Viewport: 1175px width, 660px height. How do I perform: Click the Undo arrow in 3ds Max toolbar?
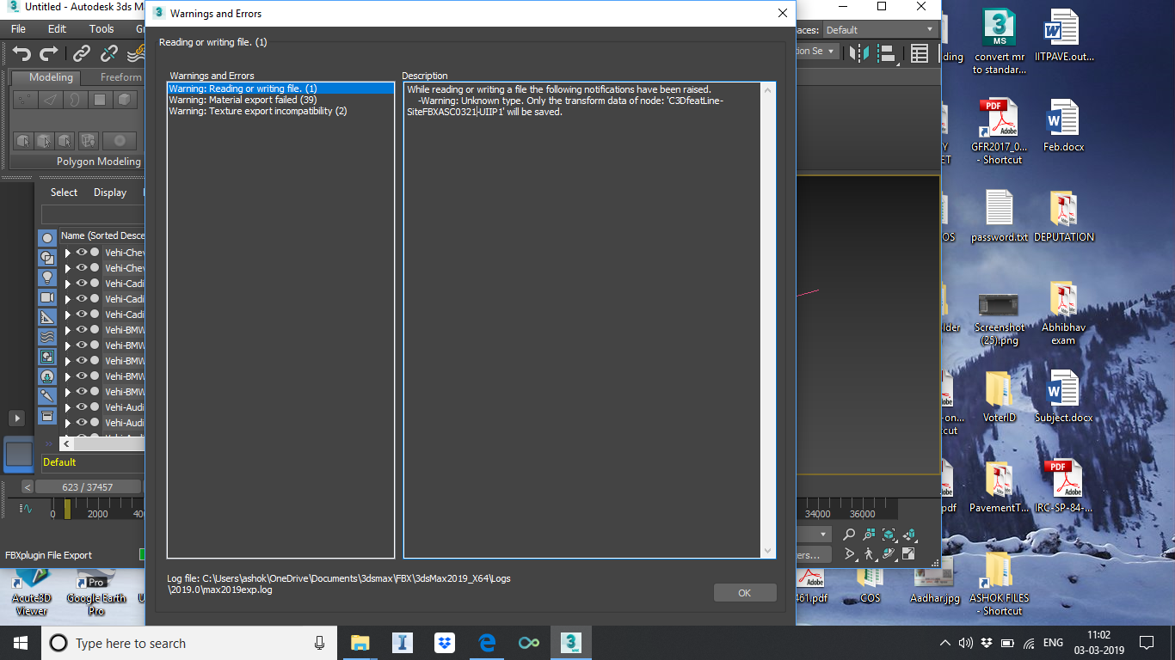(x=22, y=54)
